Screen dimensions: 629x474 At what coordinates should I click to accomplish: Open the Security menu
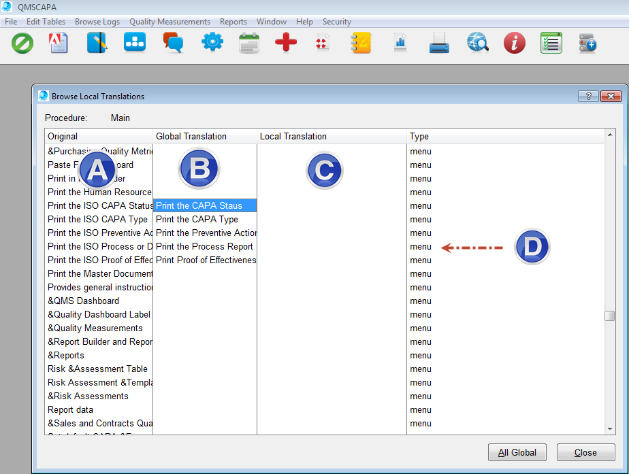click(336, 22)
